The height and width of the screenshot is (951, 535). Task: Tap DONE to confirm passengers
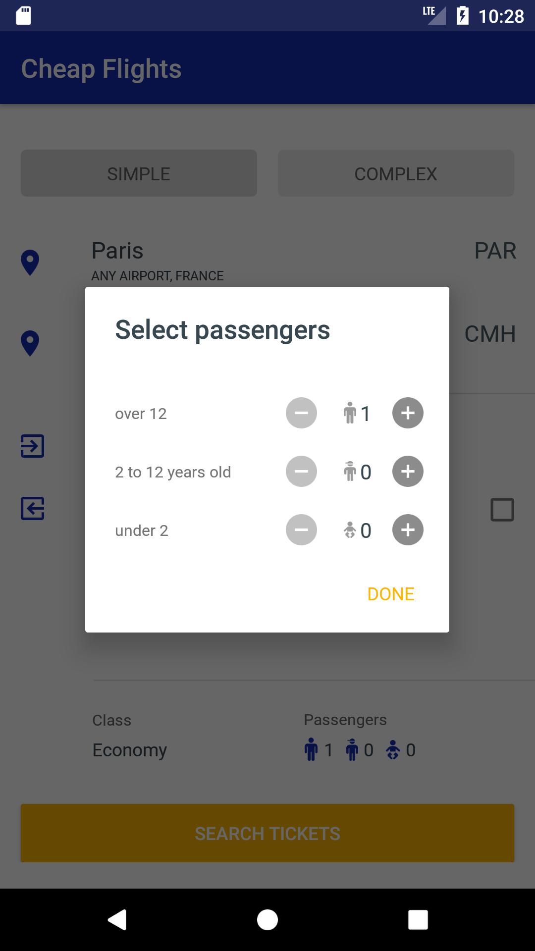[391, 594]
